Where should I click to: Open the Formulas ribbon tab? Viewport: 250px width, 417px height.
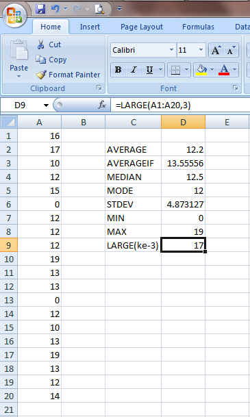coord(198,27)
